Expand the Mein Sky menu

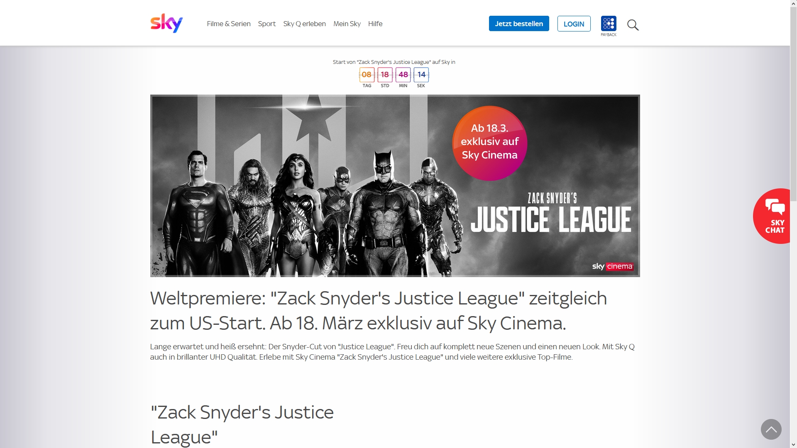[x=347, y=24]
